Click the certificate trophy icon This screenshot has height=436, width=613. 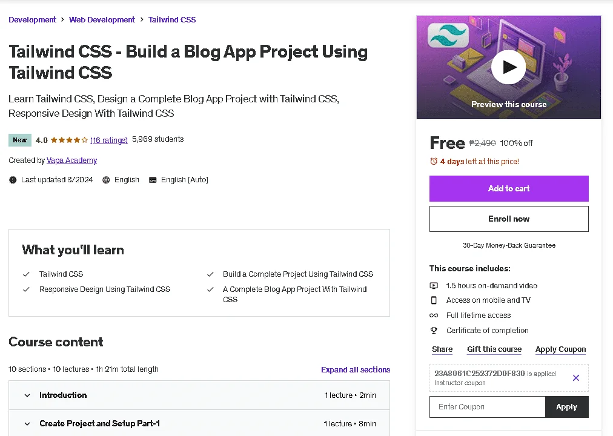[434, 331]
